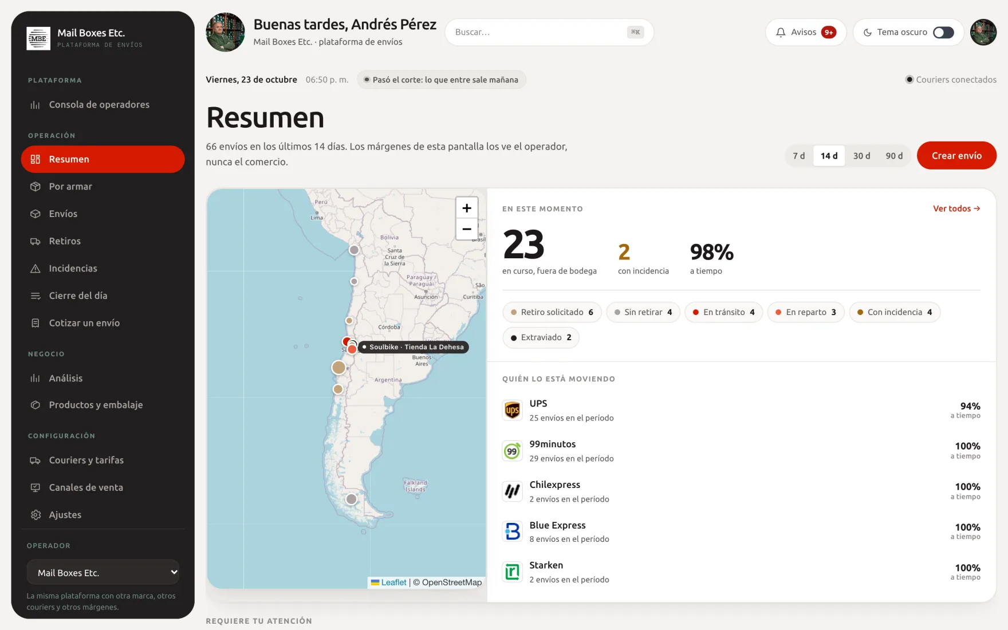Filter by En reparto chip
The height and width of the screenshot is (630, 1008).
click(806, 312)
